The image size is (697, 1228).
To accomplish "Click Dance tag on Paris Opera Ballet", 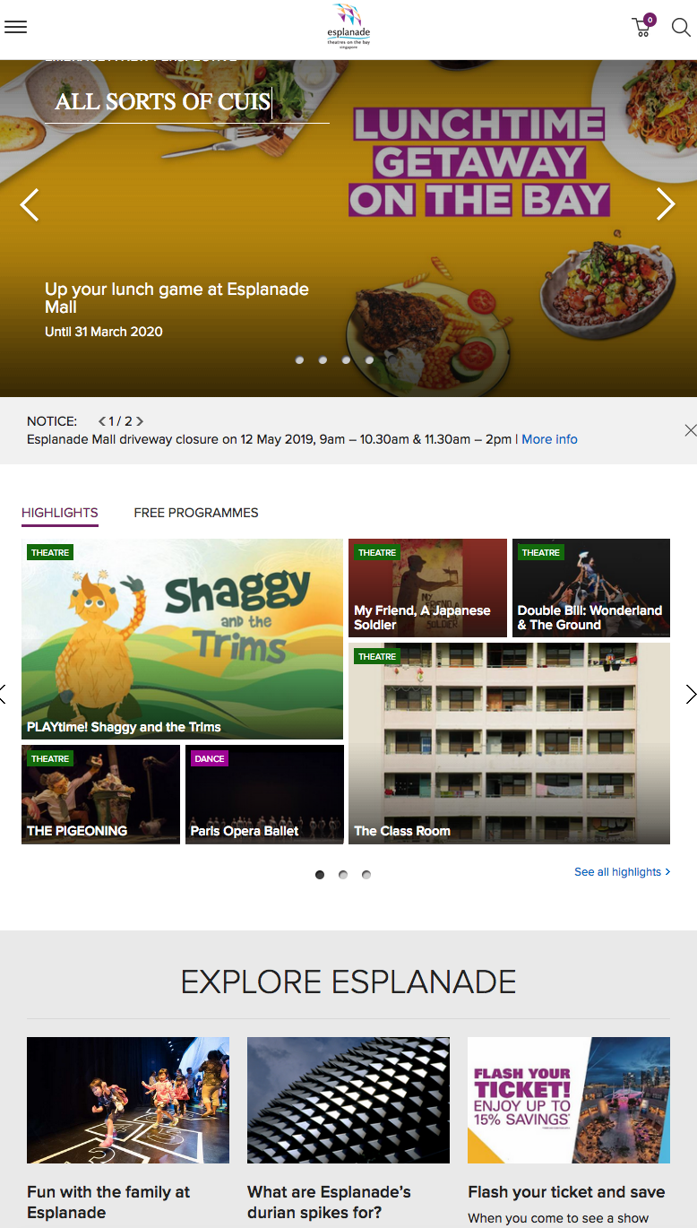I will pyautogui.click(x=210, y=759).
